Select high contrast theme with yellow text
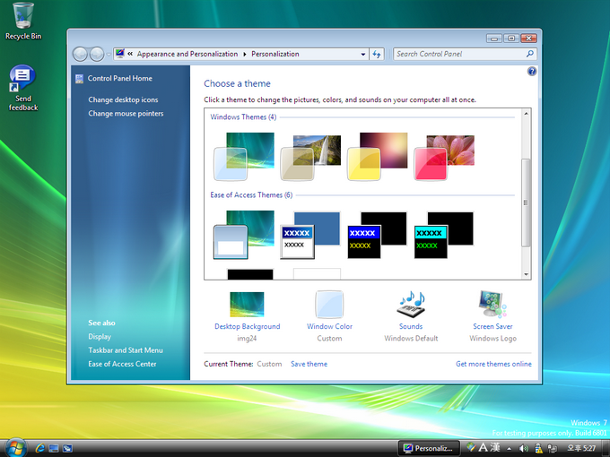Screen dimensions: 610x457 click(378, 235)
